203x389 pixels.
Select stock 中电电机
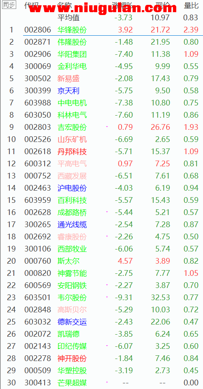[72, 103]
